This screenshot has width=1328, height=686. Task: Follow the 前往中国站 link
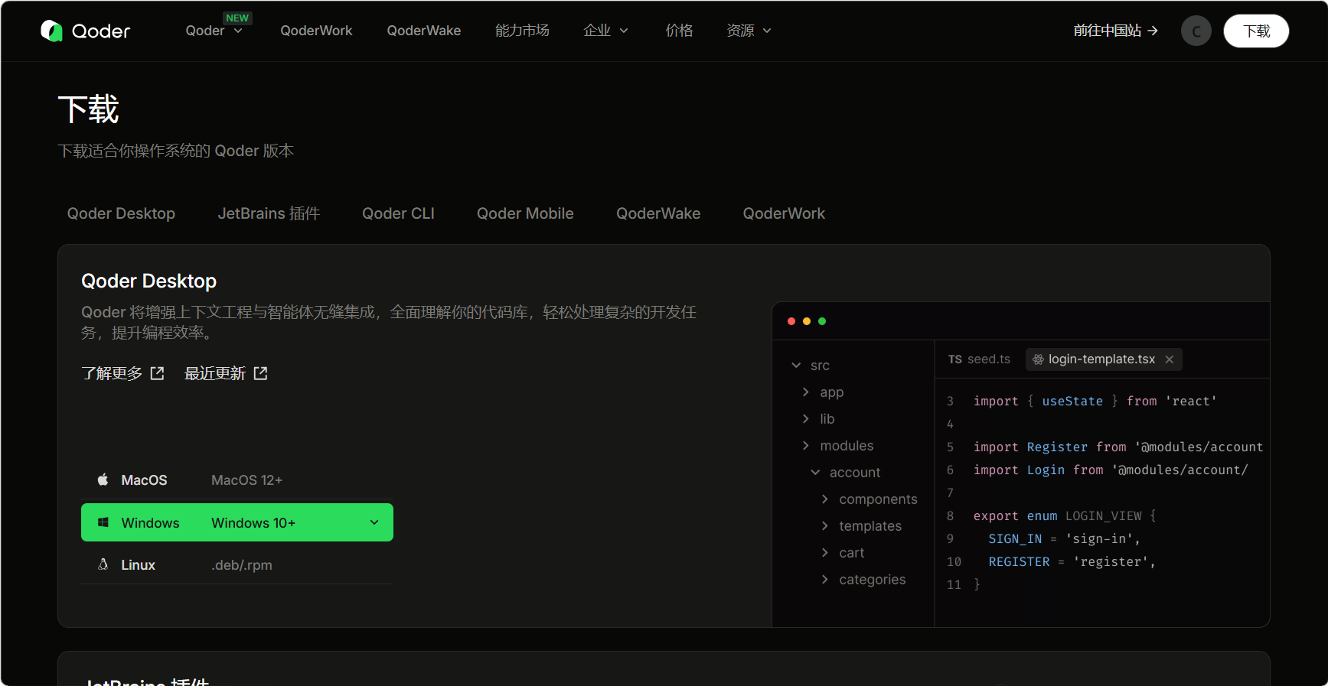tap(1115, 31)
